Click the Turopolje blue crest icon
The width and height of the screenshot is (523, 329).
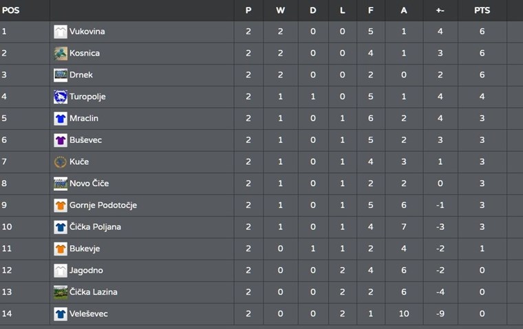pyautogui.click(x=61, y=97)
